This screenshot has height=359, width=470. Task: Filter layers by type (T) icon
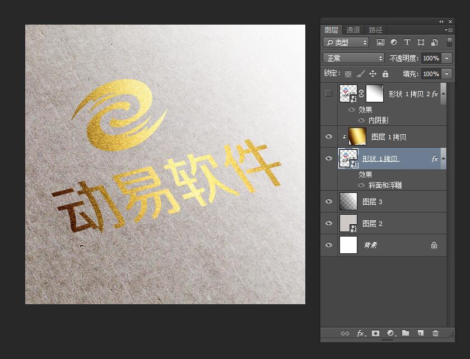pos(407,42)
